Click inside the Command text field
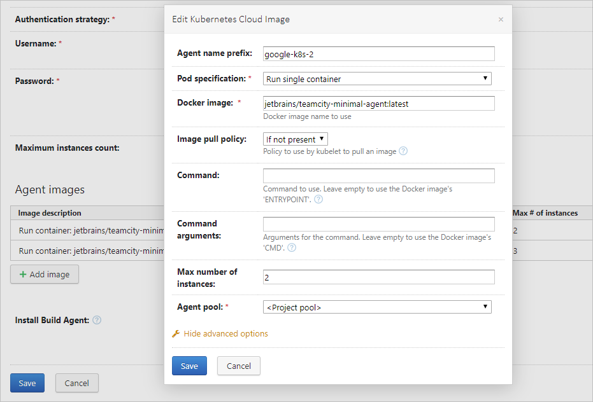Image resolution: width=593 pixels, height=402 pixels. [379, 175]
